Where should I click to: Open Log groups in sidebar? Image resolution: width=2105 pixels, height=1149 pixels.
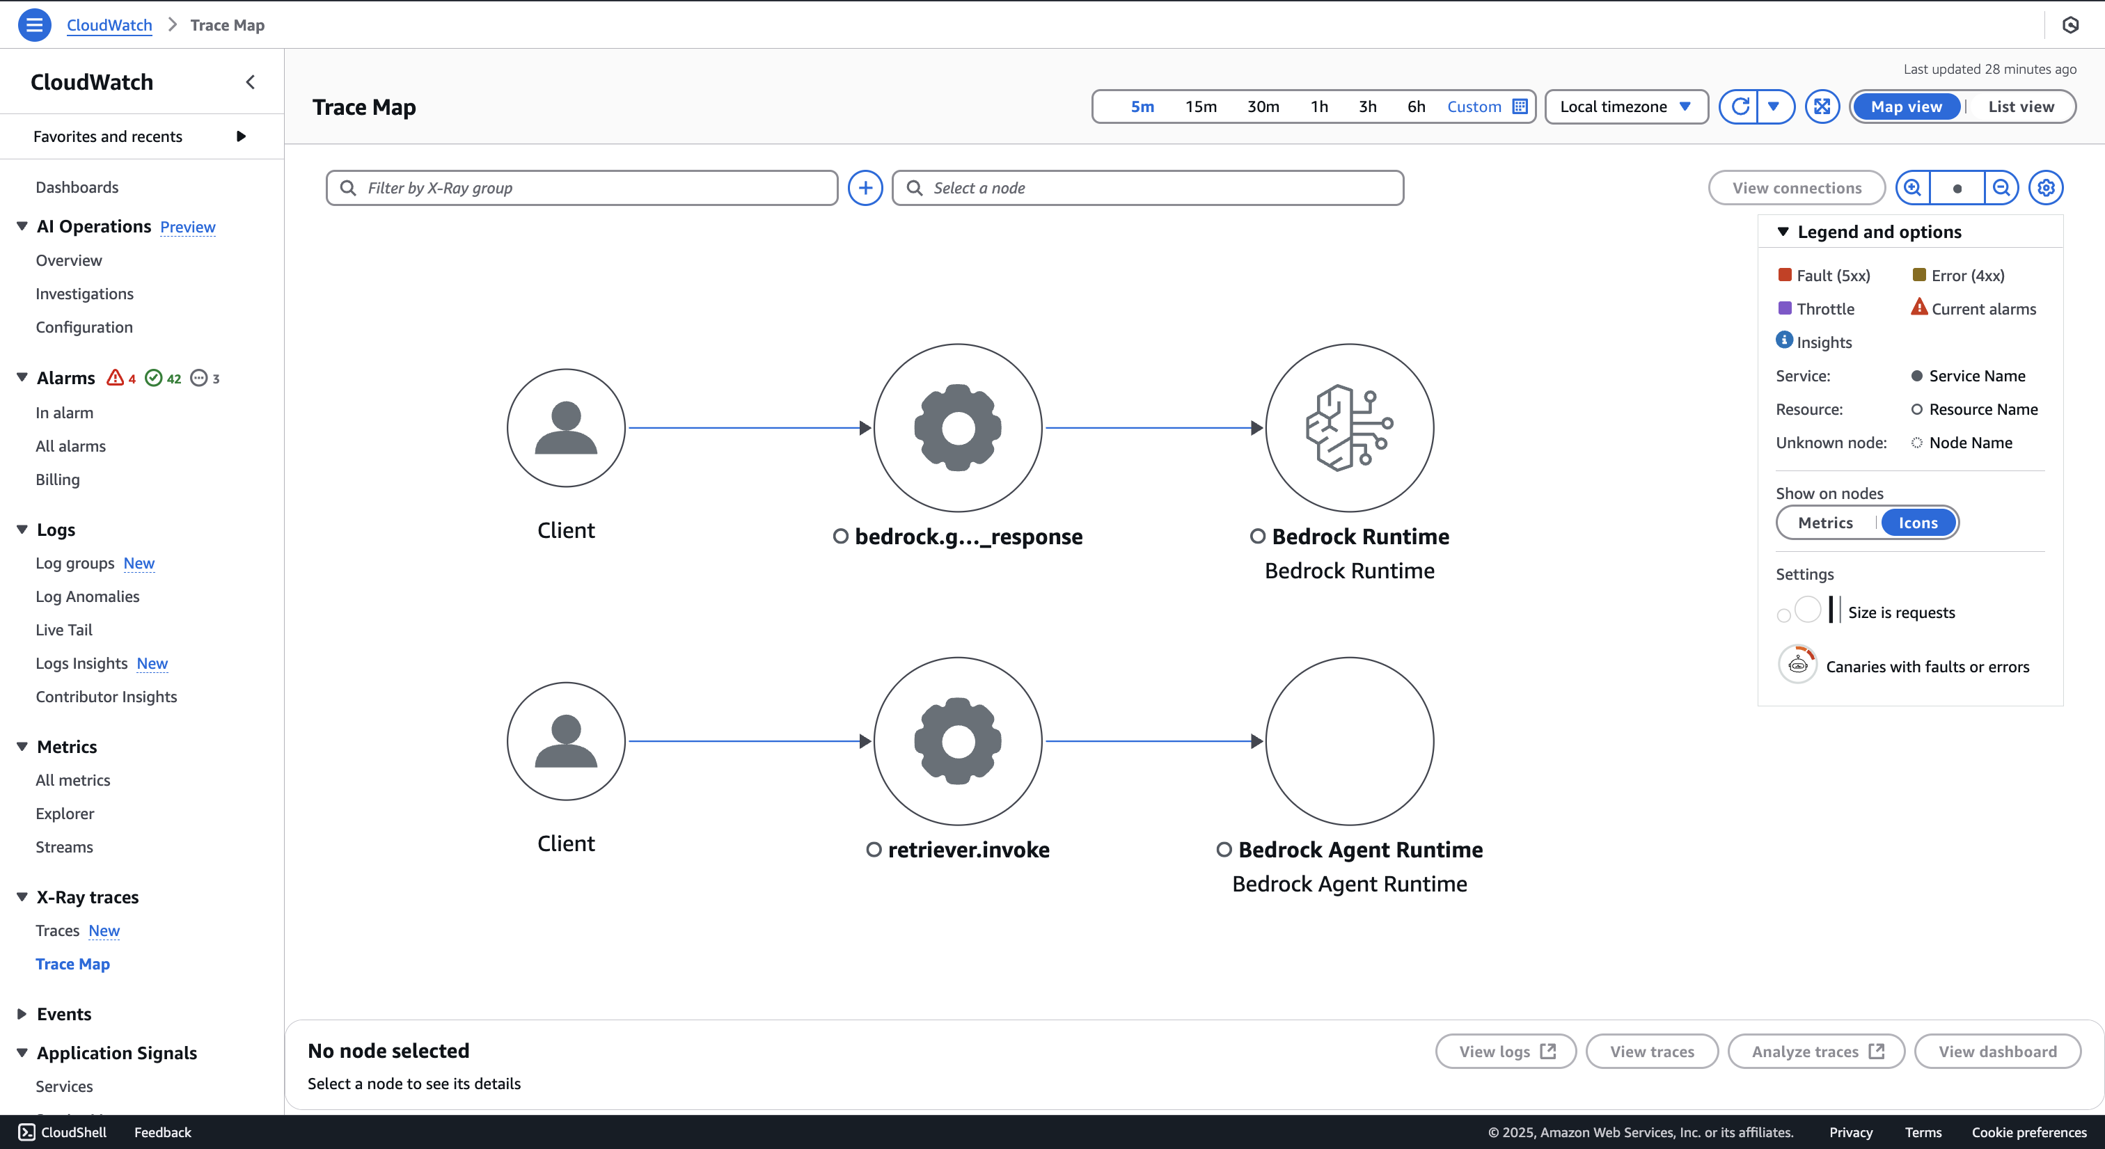click(x=74, y=563)
